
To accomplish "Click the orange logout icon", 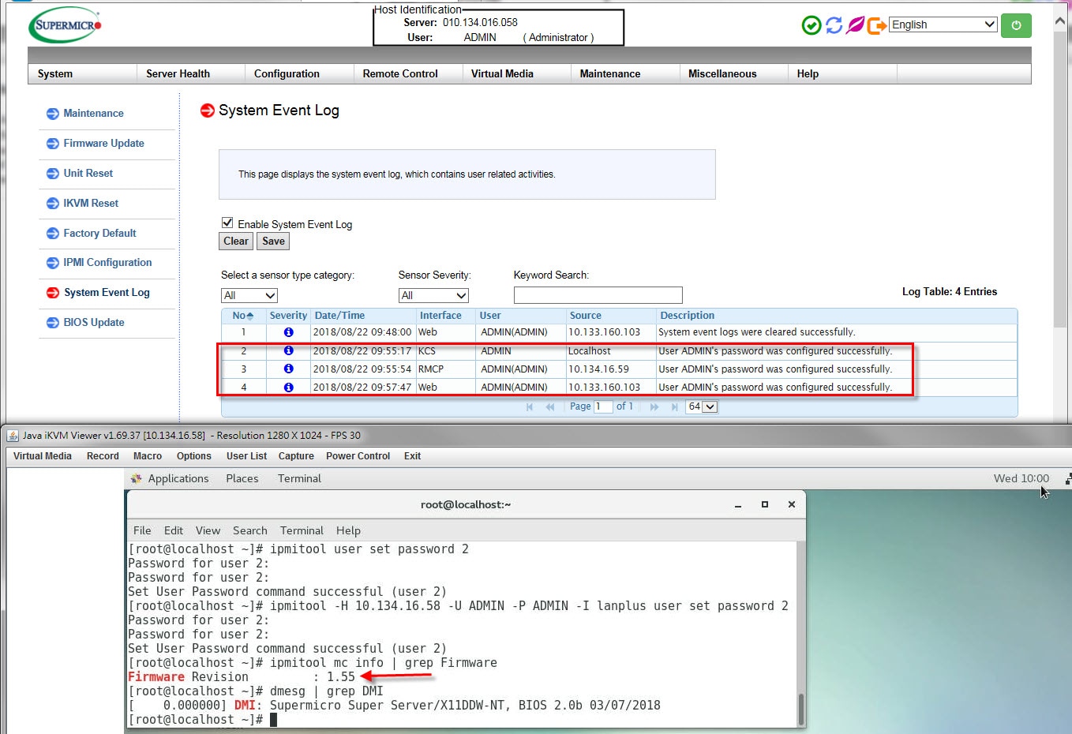I will click(x=876, y=25).
